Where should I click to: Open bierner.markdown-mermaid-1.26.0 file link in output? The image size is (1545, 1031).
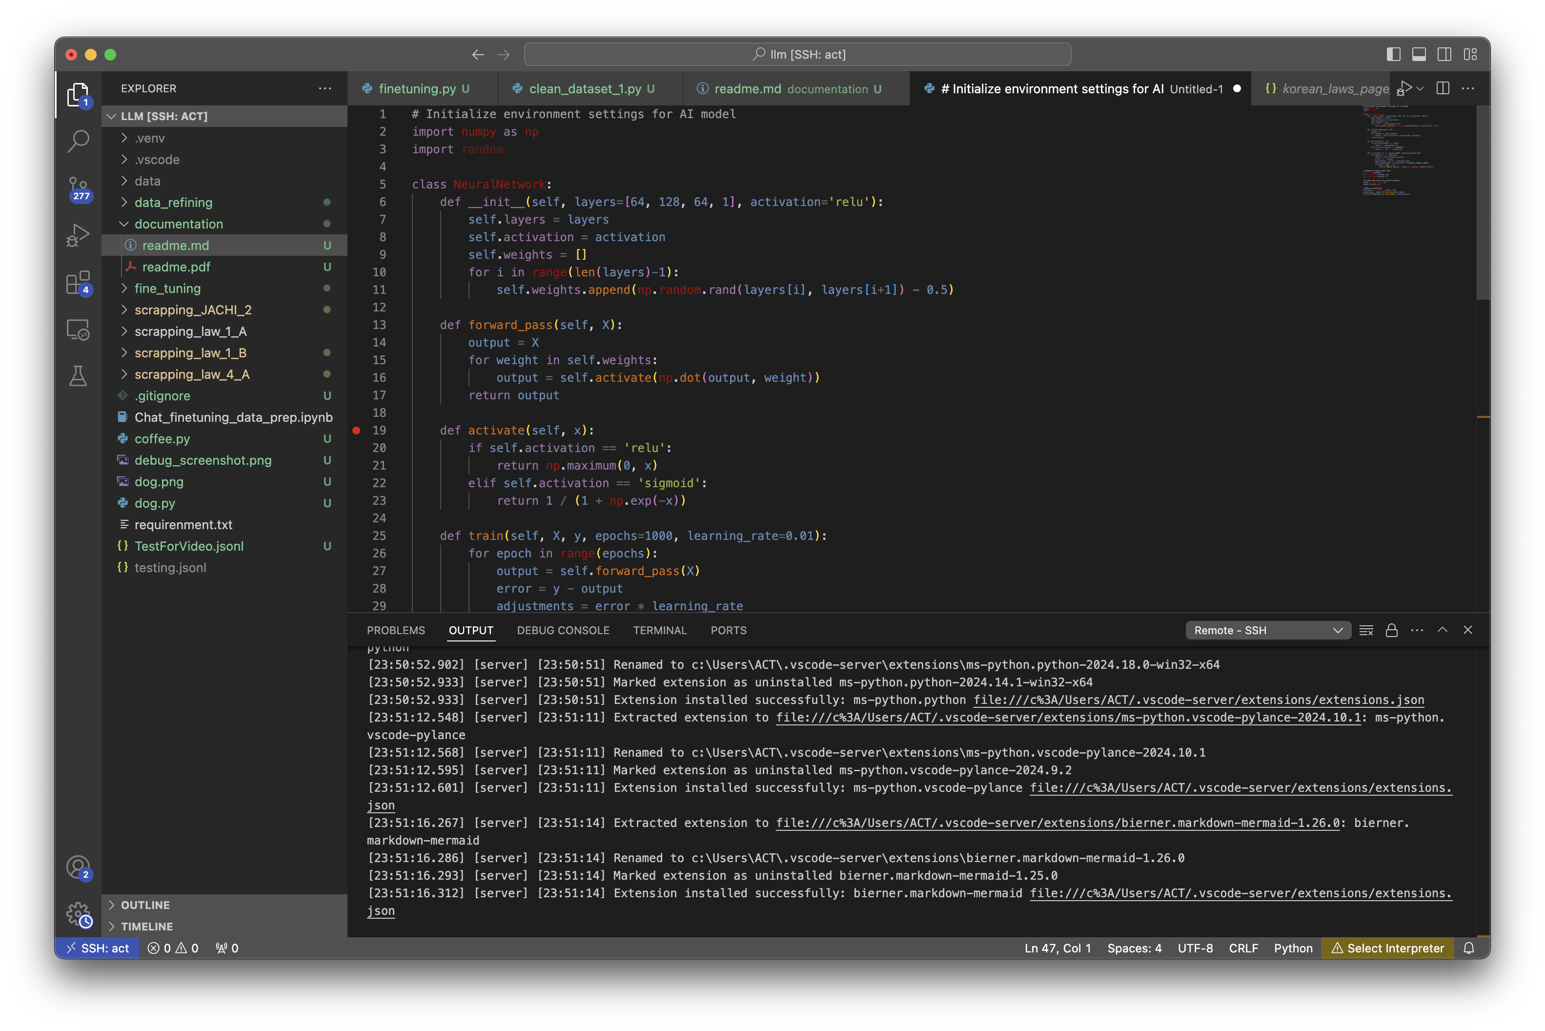[x=1057, y=823]
